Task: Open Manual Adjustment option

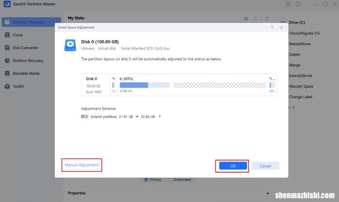Action: click(81, 165)
